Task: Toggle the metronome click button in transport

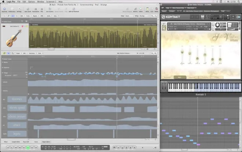Action: (135, 148)
